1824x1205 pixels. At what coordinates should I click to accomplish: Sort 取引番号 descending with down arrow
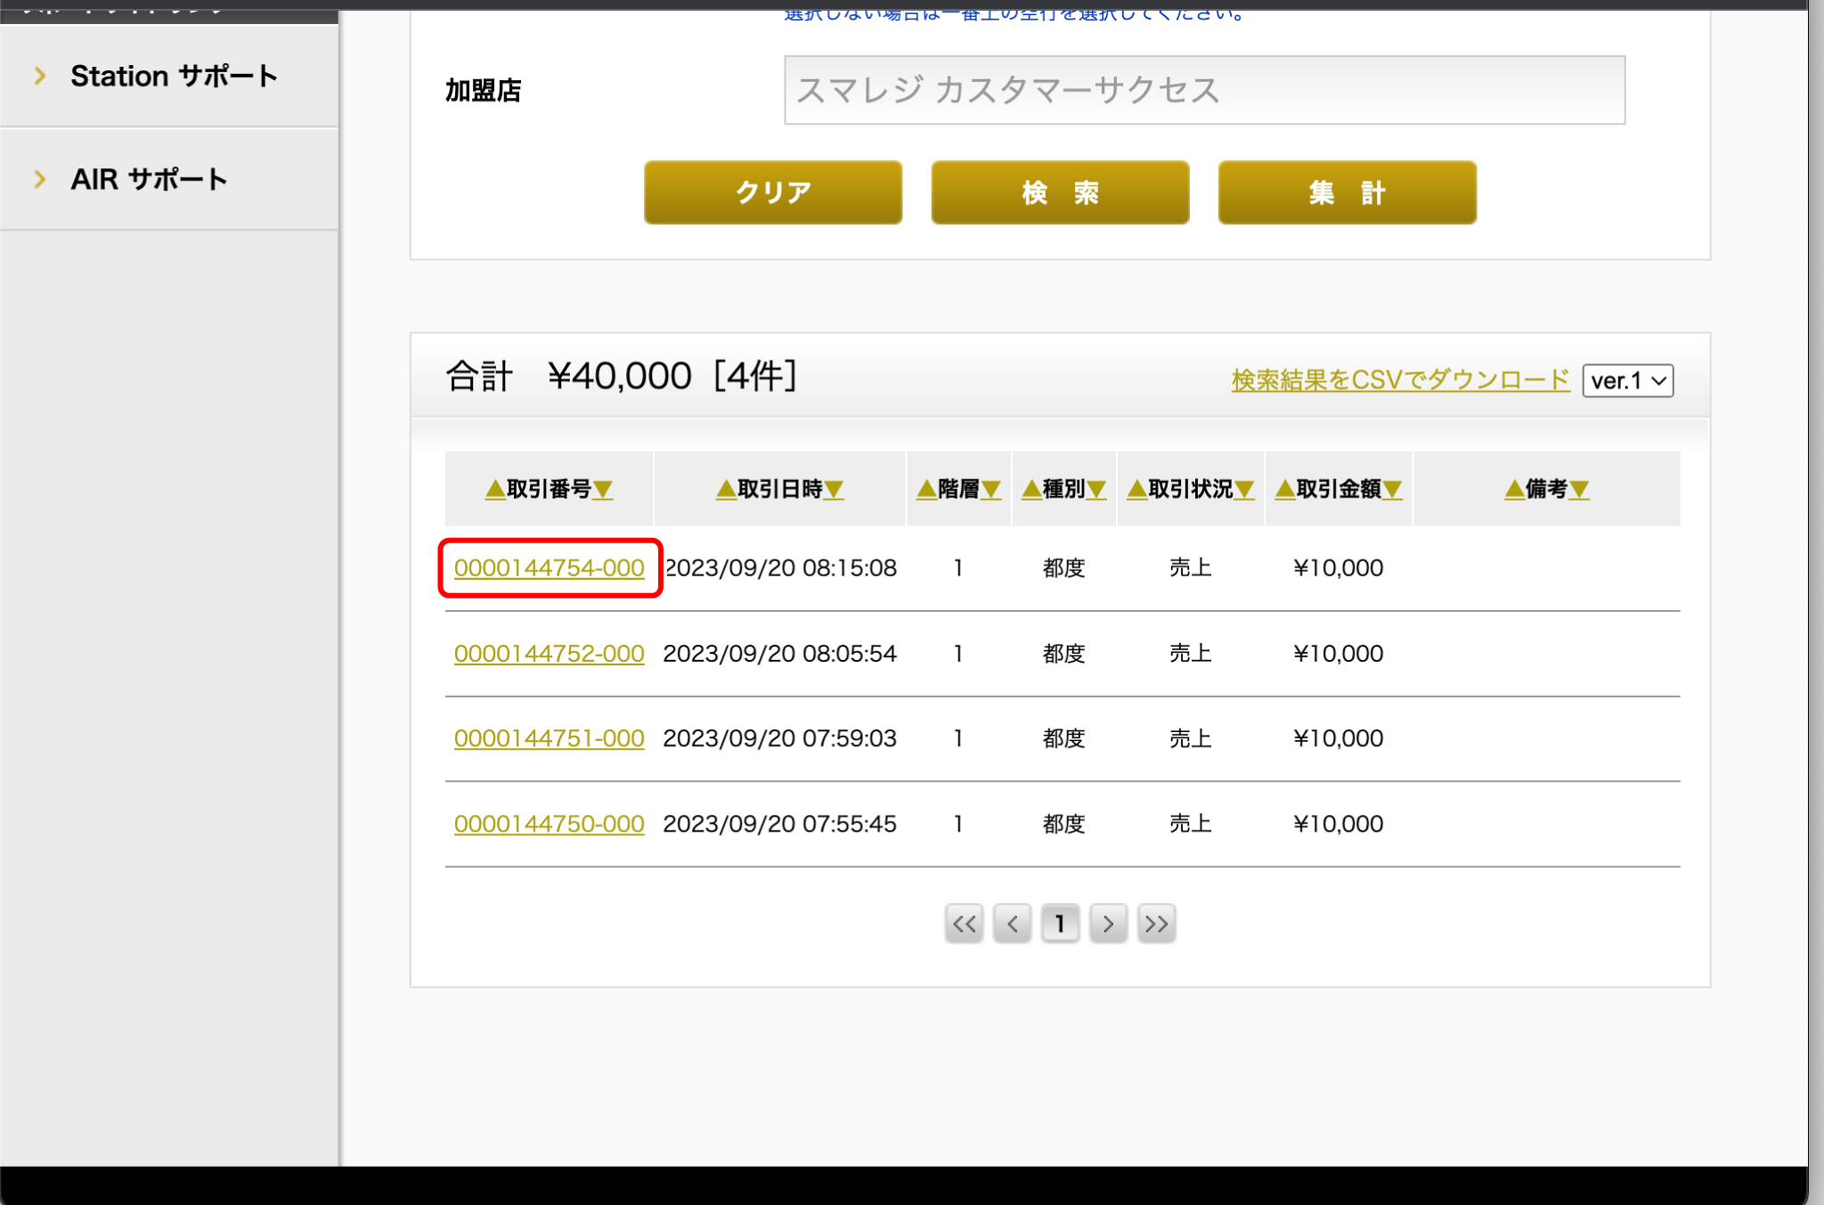point(603,489)
